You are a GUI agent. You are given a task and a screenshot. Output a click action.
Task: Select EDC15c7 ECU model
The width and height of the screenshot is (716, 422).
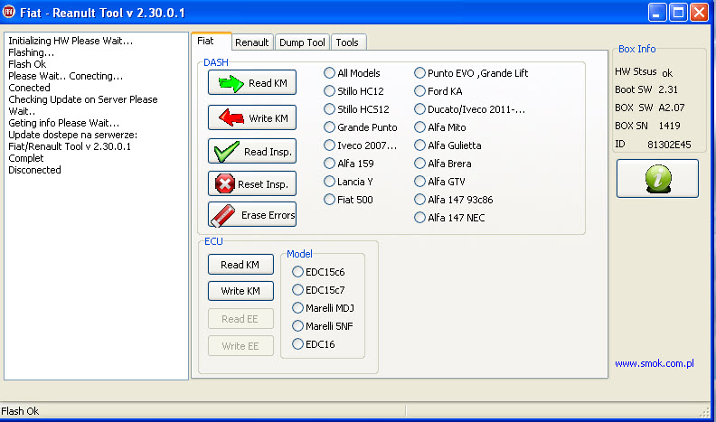pyautogui.click(x=318, y=290)
